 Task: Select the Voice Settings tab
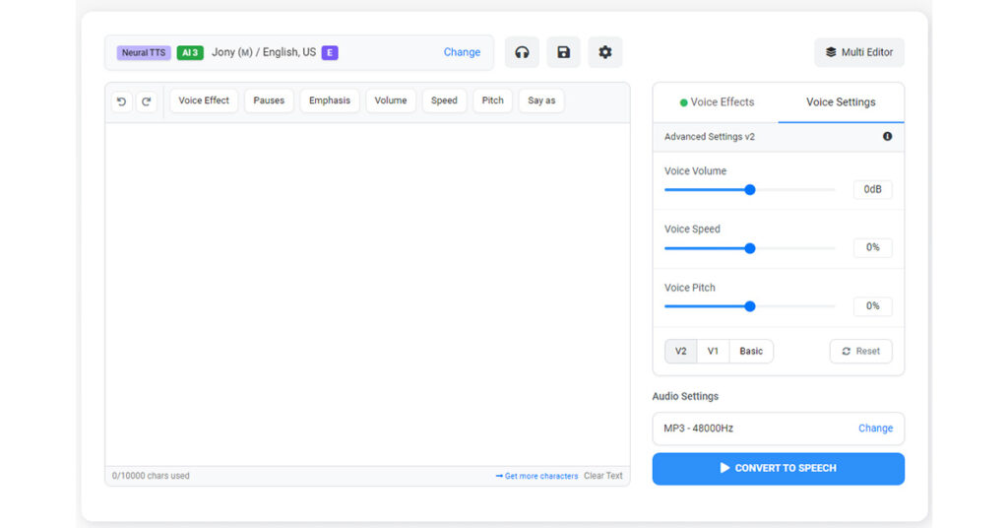(841, 102)
